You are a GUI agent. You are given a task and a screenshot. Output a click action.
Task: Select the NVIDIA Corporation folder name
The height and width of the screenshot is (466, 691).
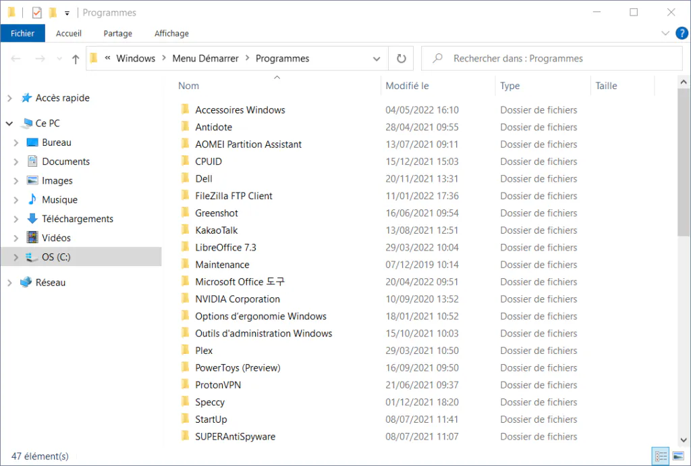pyautogui.click(x=238, y=299)
